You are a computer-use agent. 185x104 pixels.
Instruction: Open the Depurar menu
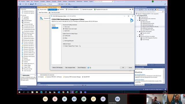(x=48, y=1)
